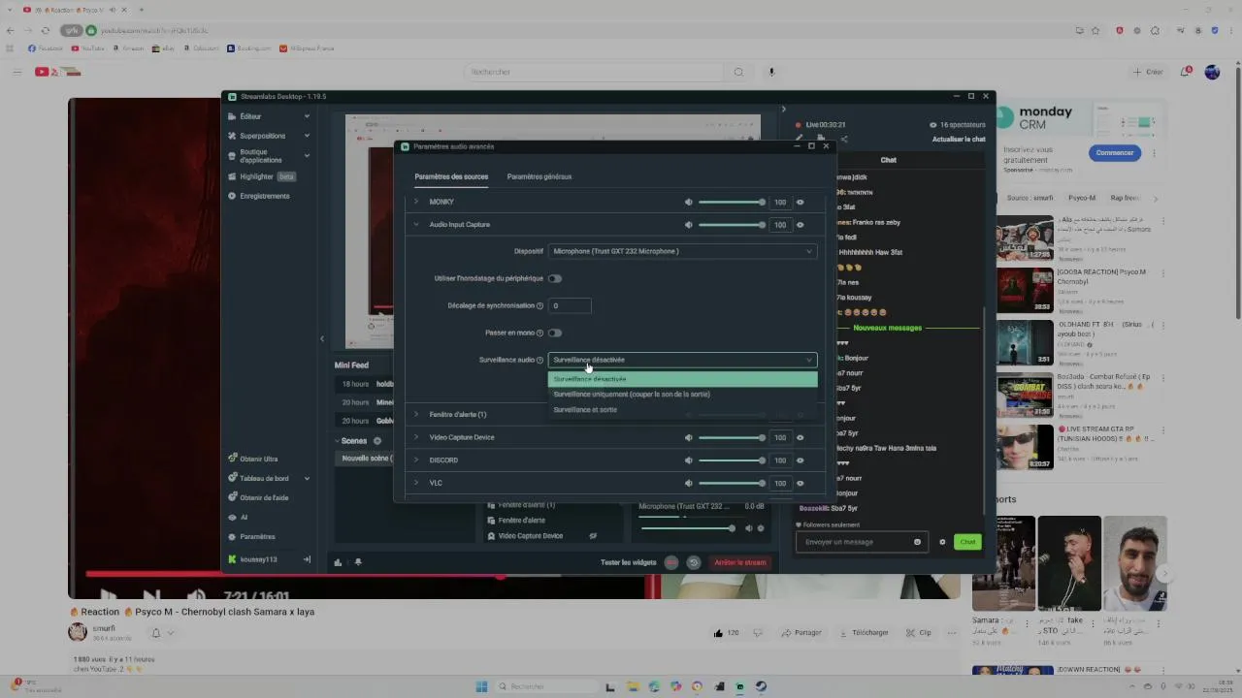Show help for Décalage de synchronisation

[540, 305]
